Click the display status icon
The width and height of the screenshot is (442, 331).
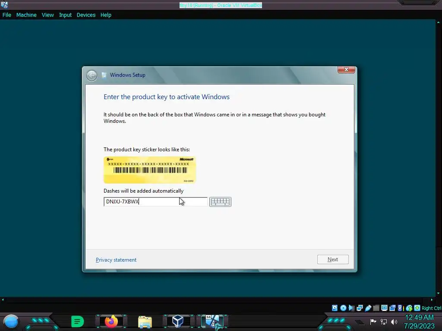(x=384, y=308)
